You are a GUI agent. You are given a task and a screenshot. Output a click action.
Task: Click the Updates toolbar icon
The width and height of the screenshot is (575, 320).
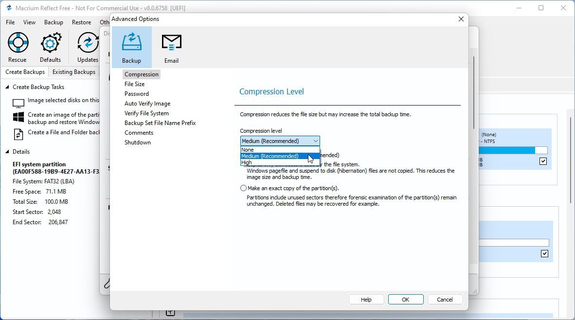[88, 42]
